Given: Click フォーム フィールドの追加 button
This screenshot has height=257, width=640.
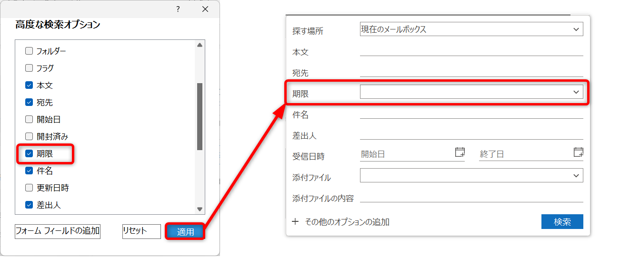Looking at the screenshot, I should click(x=58, y=231).
